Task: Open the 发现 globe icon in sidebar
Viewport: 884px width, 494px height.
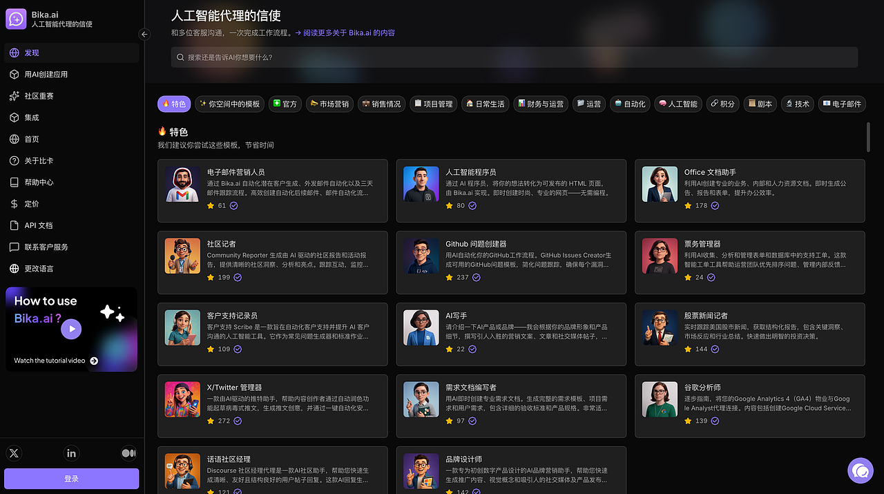Action: pos(14,53)
